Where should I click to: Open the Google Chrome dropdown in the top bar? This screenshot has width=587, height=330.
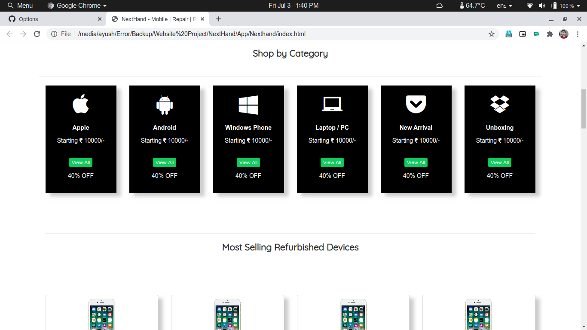click(76, 6)
